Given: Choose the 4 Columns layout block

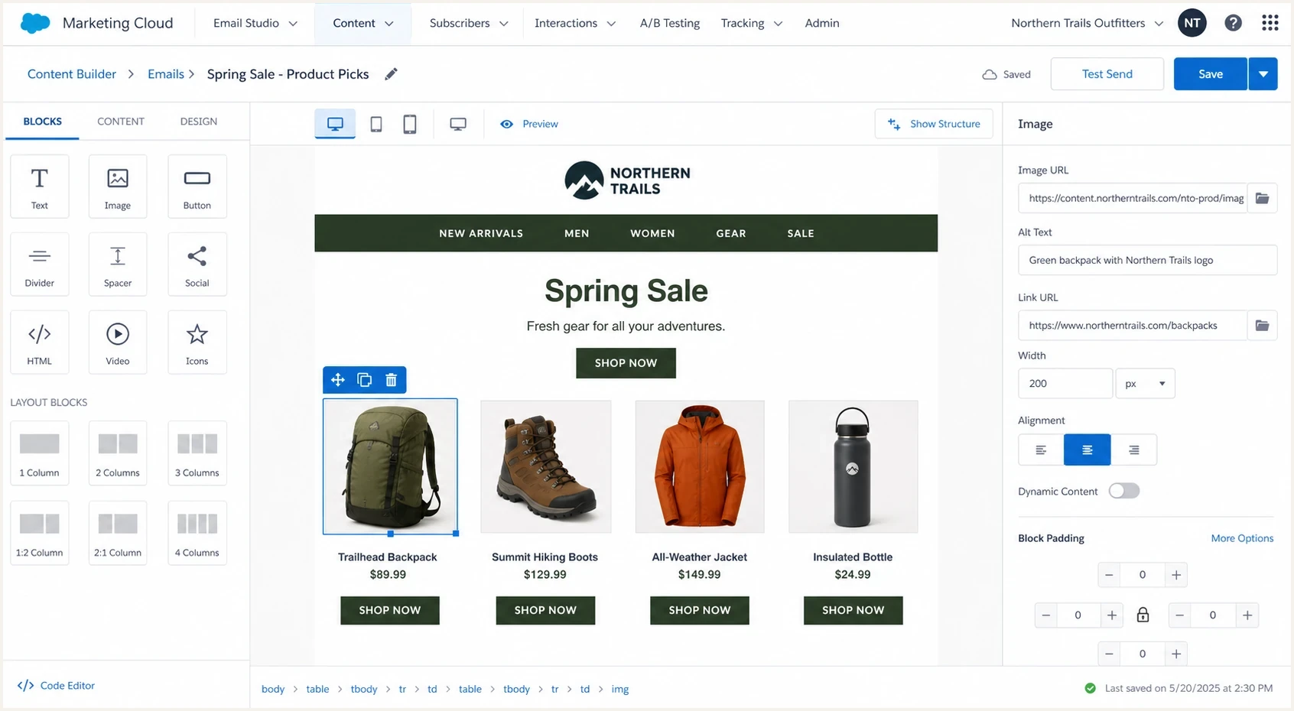Looking at the screenshot, I should tap(197, 533).
